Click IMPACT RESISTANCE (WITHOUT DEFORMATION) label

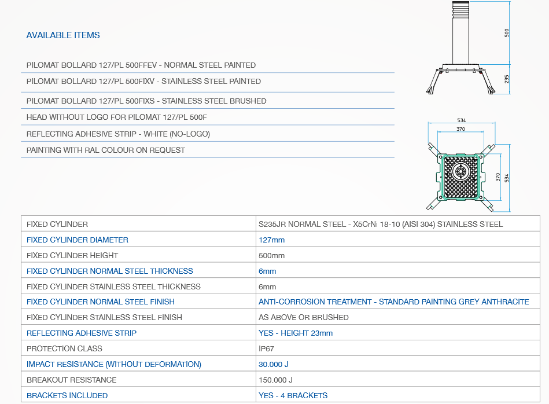coord(114,364)
